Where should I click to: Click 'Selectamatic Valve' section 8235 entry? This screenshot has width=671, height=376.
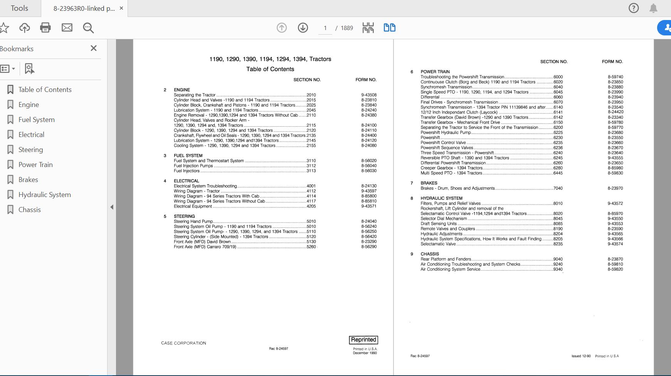(491, 244)
